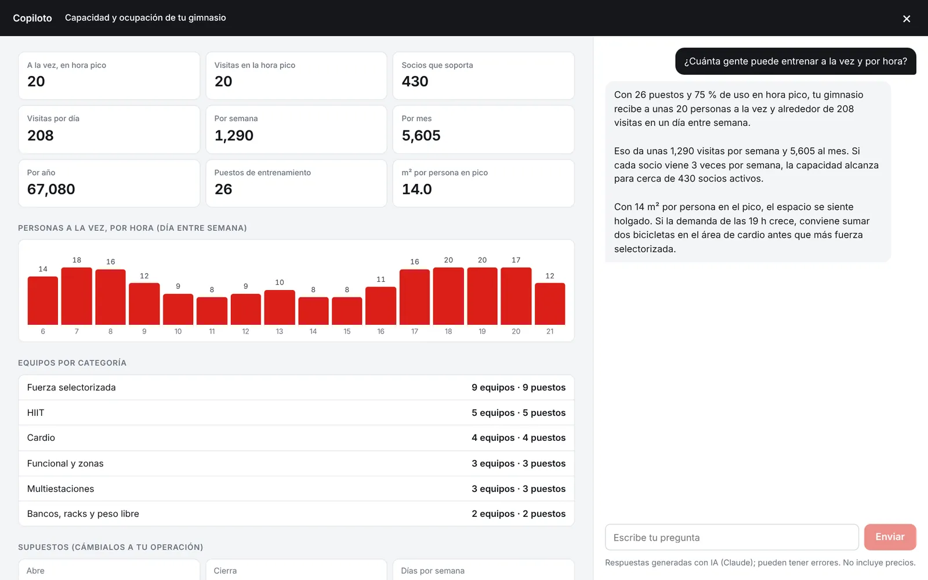
Task: Focus the 'Escribe tu pregunta' input field
Action: [x=731, y=537]
